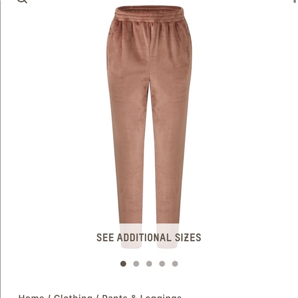Image resolution: width=298 pixels, height=298 pixels.
Task: Select the first active carousel dot
Action: pyautogui.click(x=123, y=264)
